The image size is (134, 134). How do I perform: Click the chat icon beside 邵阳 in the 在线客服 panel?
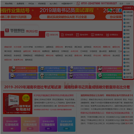click(x=125, y=30)
